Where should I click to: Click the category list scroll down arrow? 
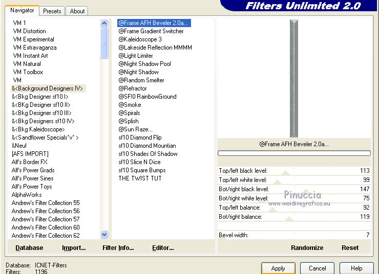[104, 234]
